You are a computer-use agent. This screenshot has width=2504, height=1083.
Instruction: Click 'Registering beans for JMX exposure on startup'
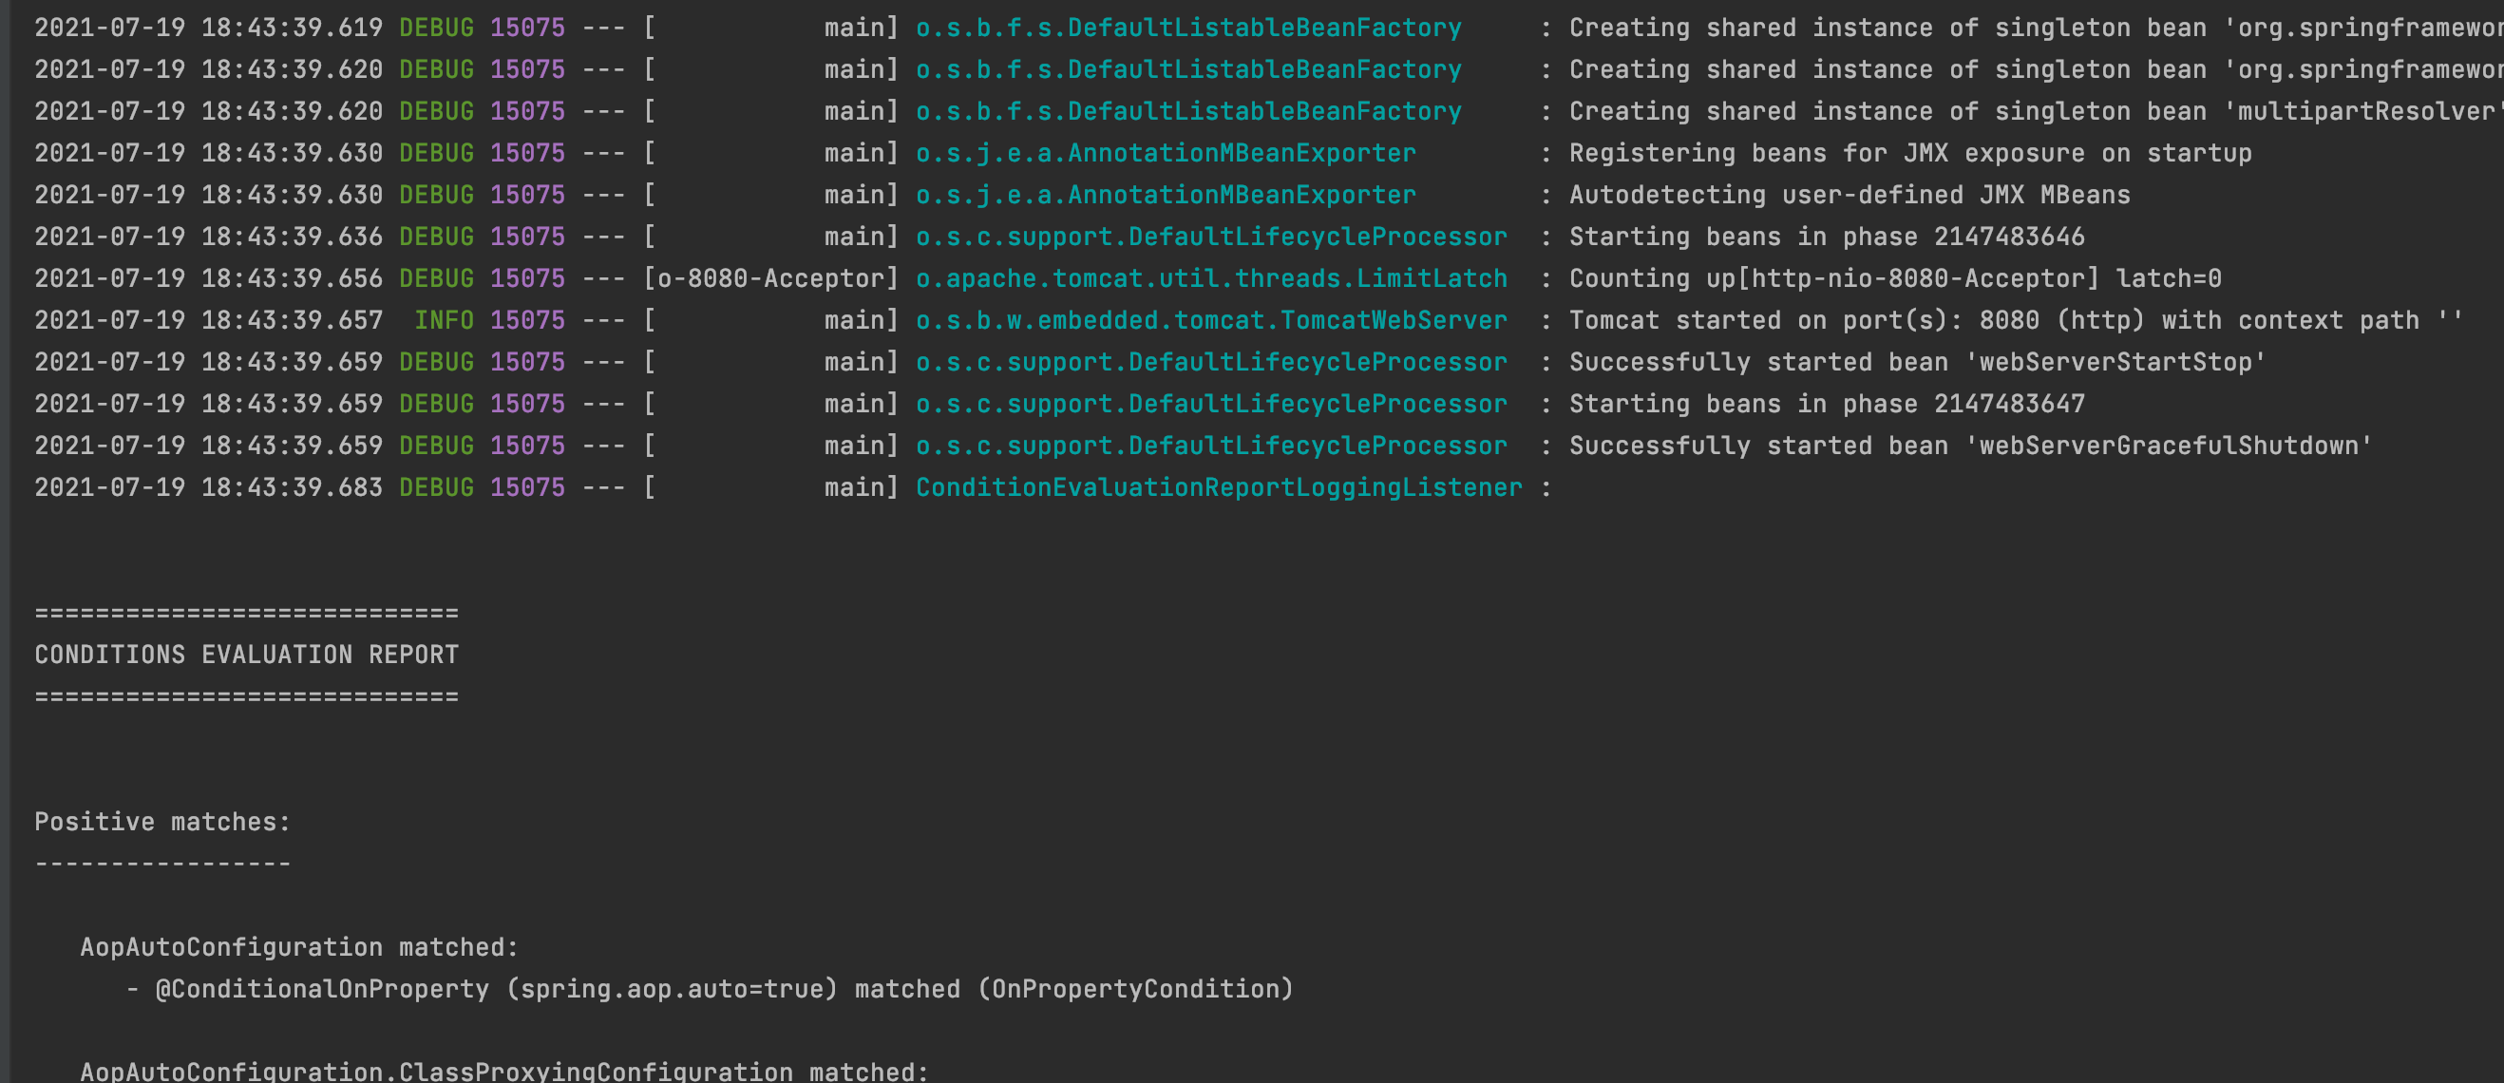coord(1909,153)
